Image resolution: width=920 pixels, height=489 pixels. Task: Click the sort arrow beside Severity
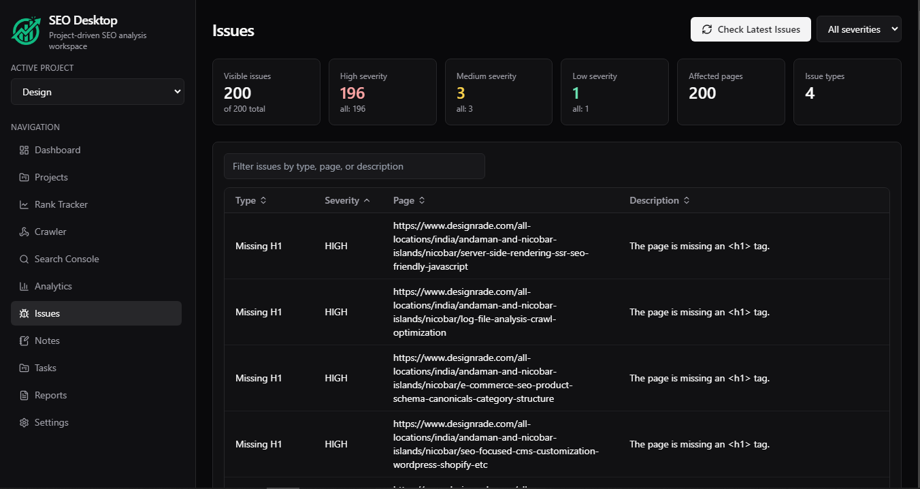point(367,200)
